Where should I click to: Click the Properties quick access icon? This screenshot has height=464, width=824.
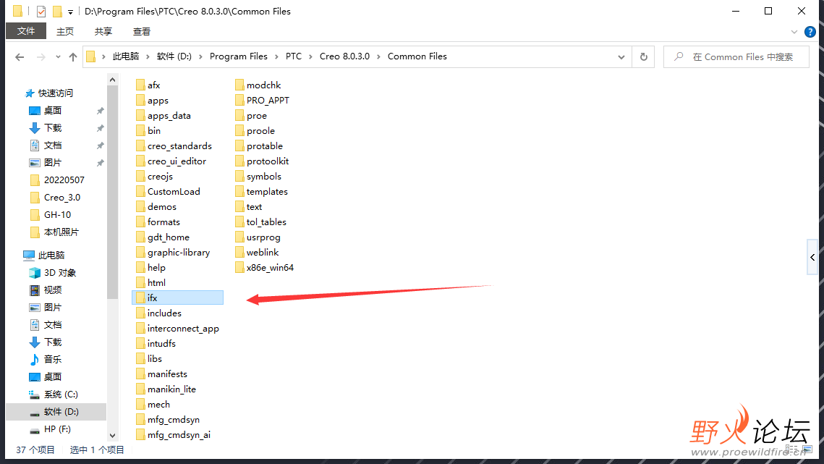point(41,11)
